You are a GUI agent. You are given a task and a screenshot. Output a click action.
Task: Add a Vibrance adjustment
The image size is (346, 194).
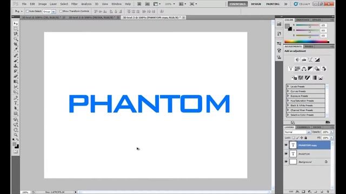pos(291,69)
